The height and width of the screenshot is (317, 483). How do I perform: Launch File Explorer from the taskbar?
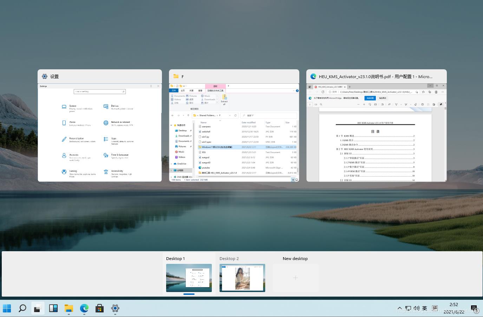[x=69, y=309]
